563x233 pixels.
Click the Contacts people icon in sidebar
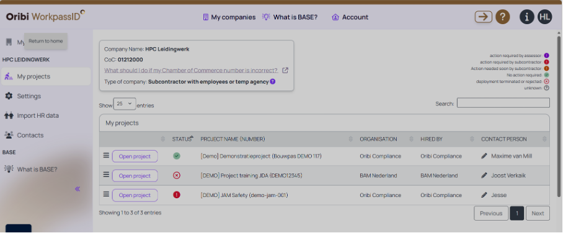(x=9, y=135)
